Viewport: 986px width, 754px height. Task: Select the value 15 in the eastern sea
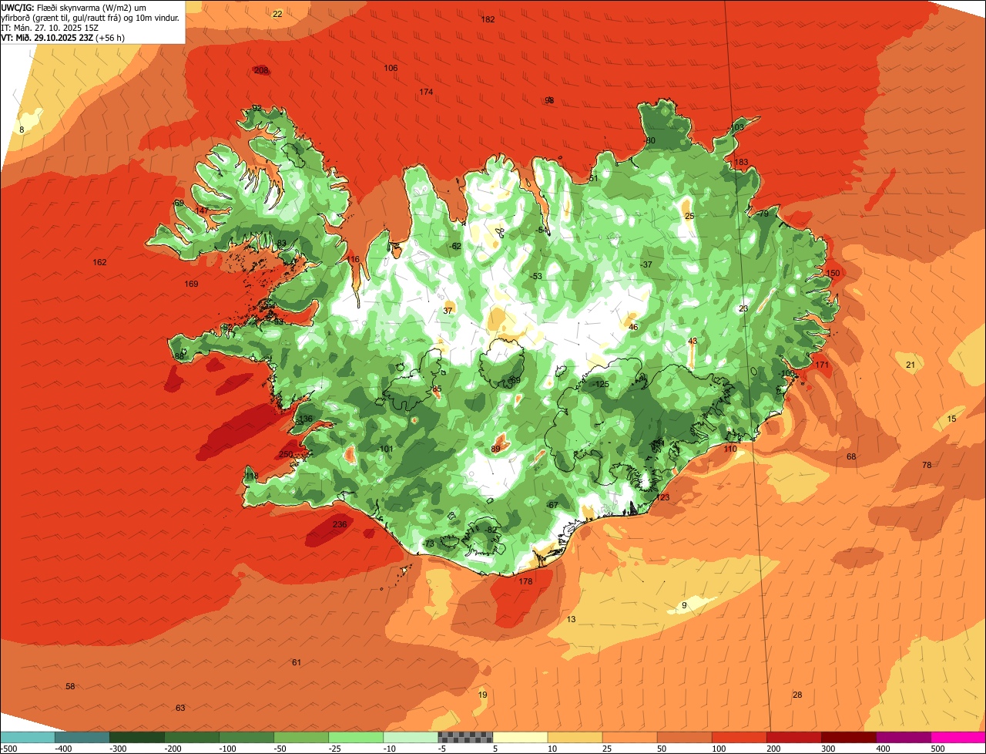951,419
